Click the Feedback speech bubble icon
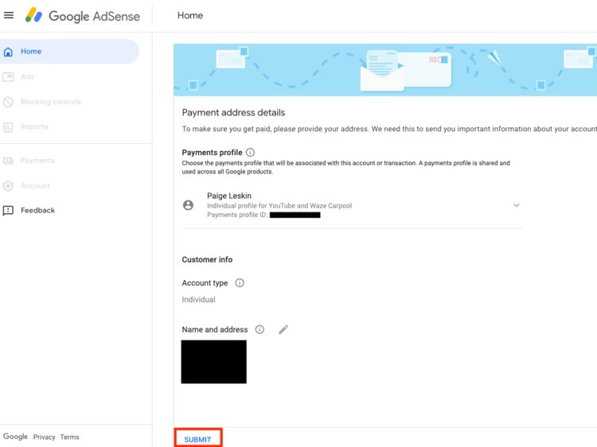 coord(9,211)
